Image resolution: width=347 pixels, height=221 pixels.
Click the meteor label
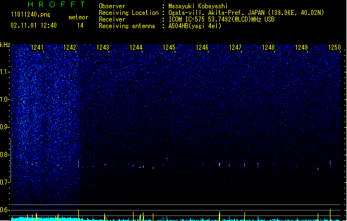(x=78, y=17)
